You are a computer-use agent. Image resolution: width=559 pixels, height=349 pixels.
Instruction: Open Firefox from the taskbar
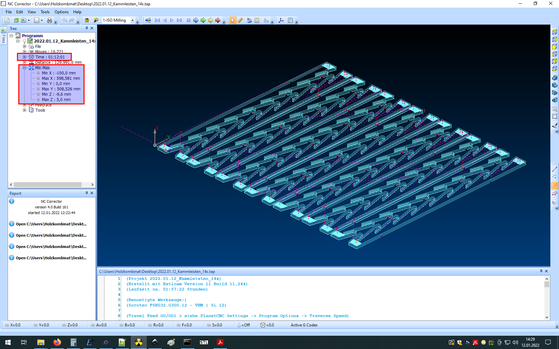pyautogui.click(x=57, y=342)
